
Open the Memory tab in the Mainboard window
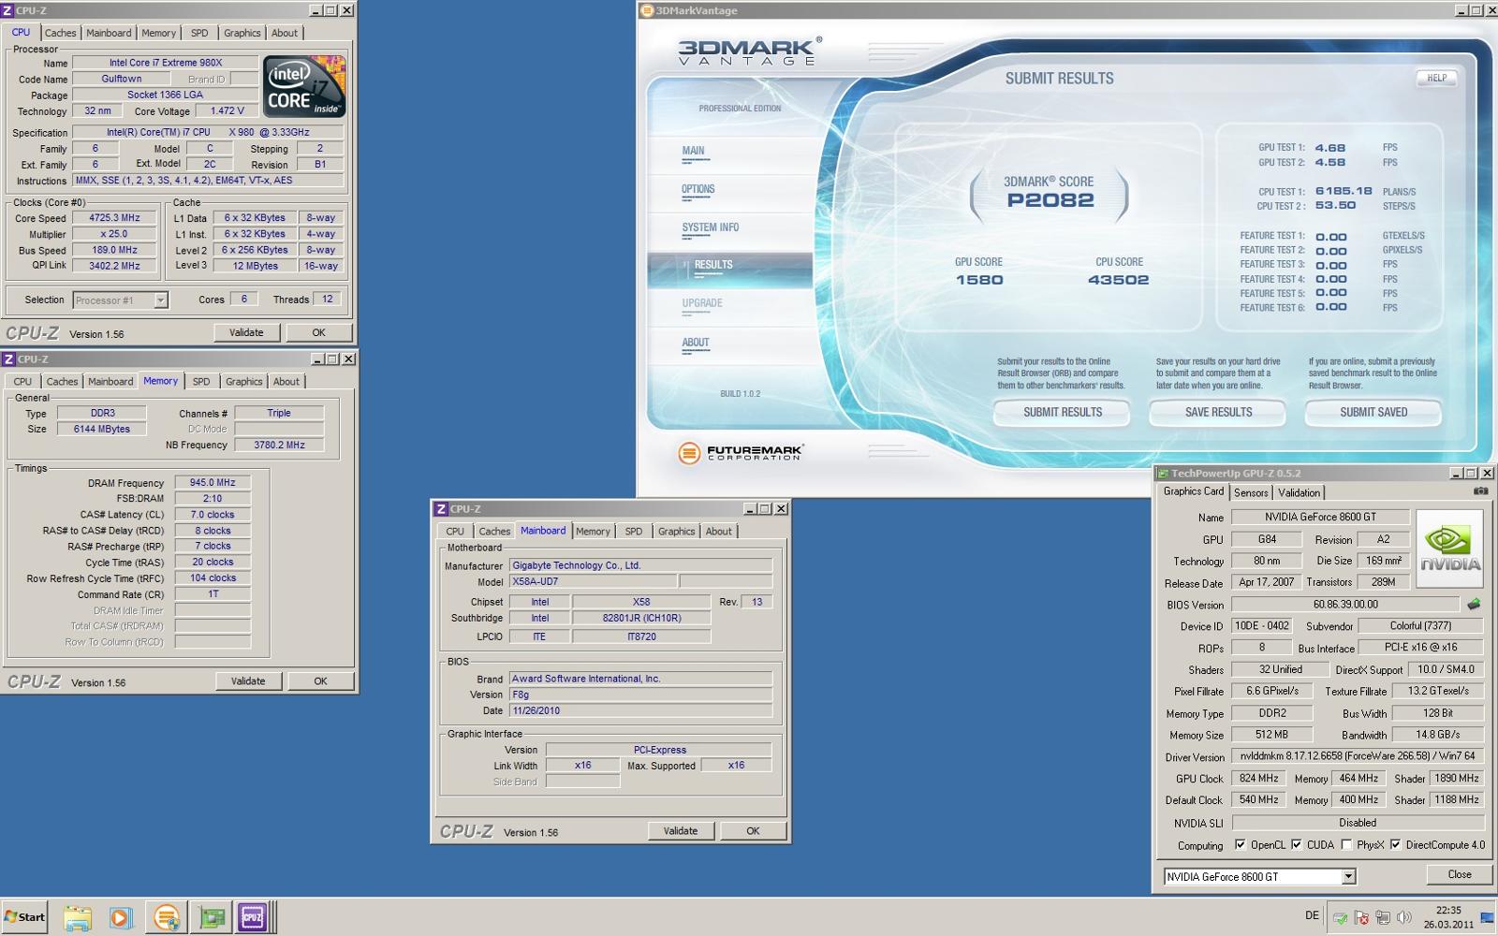593,532
